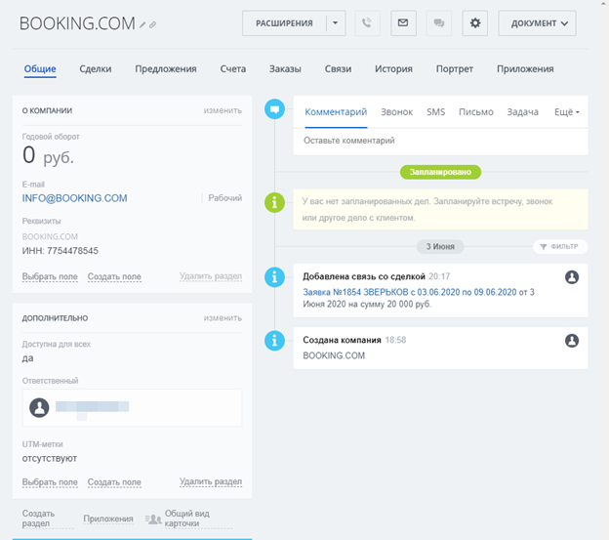Screen dimensions: 609x540
Task: Click the Фильтр button in timeline
Action: pyautogui.click(x=560, y=247)
